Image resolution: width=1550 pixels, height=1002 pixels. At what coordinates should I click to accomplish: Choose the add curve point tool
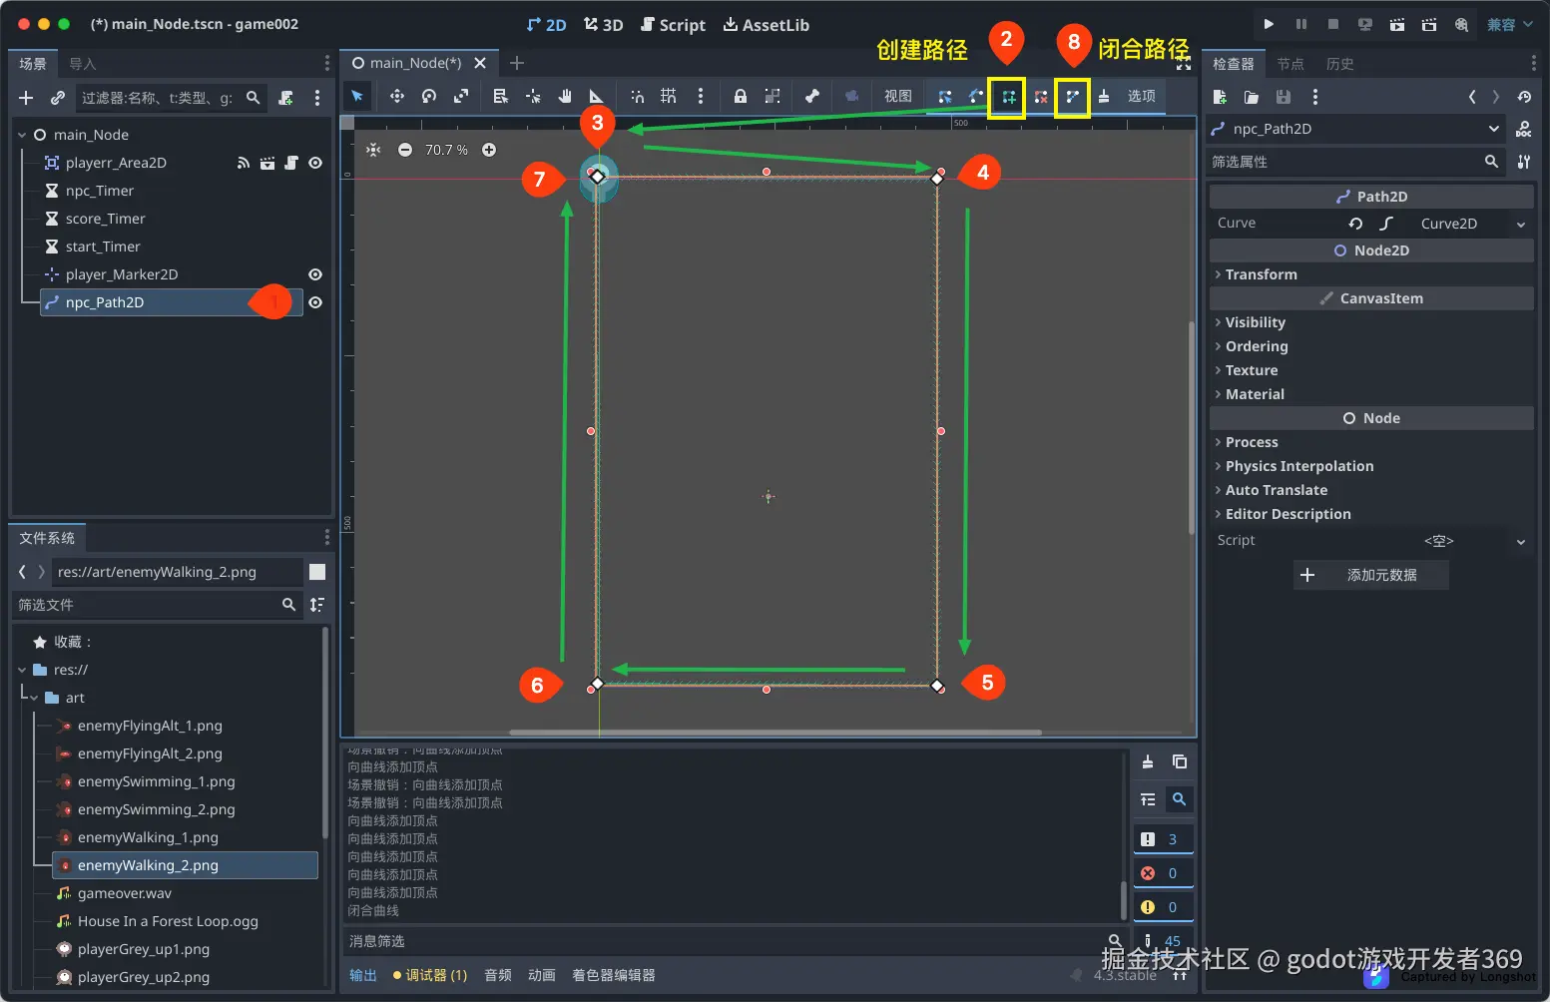click(x=1009, y=97)
